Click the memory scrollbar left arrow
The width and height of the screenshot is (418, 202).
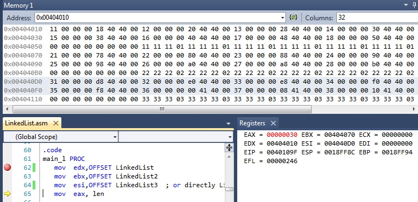coord(7,109)
